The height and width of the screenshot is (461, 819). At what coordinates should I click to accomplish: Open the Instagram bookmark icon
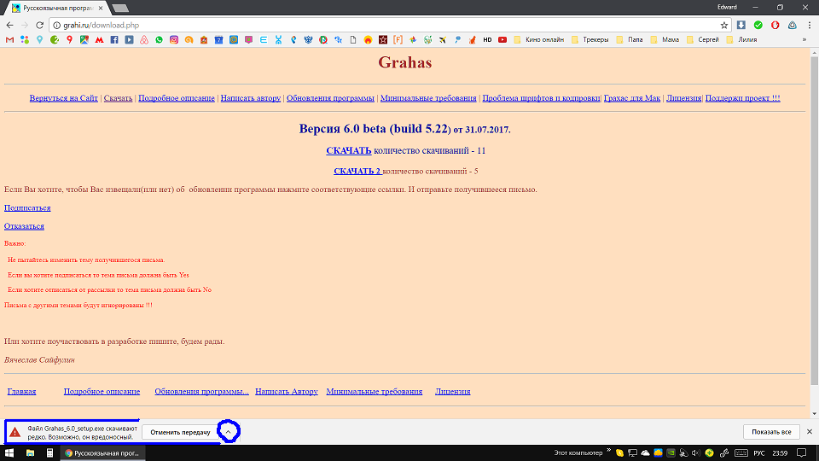click(174, 40)
